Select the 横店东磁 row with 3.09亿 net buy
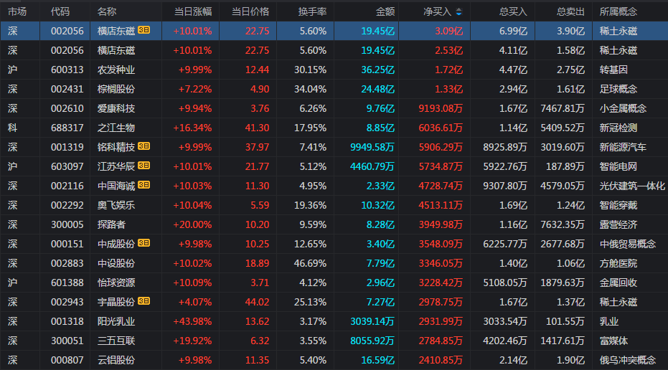This screenshot has height=370, width=668. (x=334, y=31)
